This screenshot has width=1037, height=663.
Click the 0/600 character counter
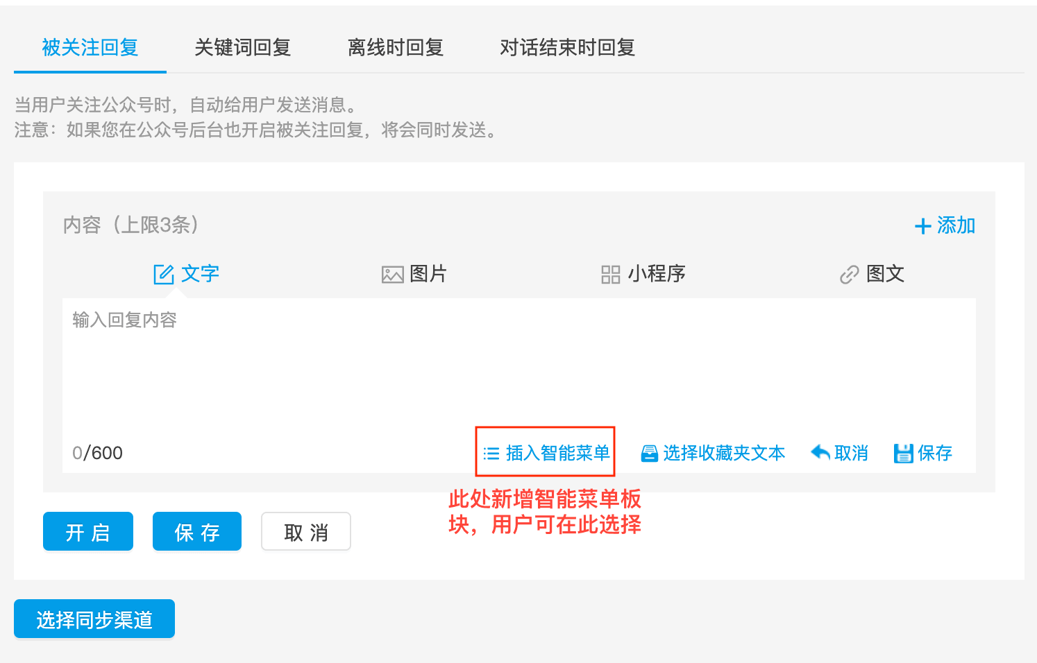pos(97,453)
